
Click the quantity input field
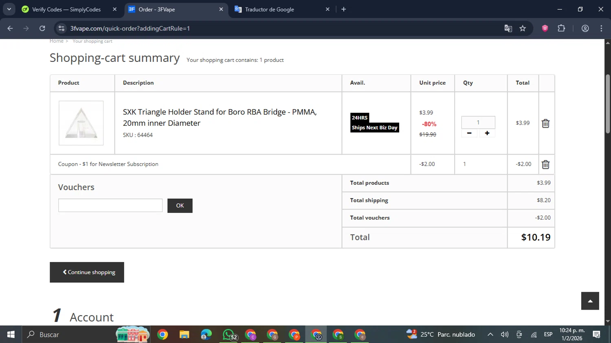click(478, 122)
